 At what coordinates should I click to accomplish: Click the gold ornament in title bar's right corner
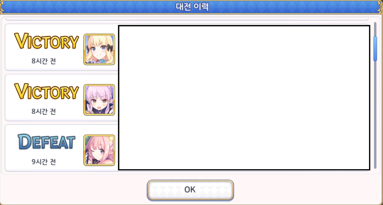click(380, 7)
